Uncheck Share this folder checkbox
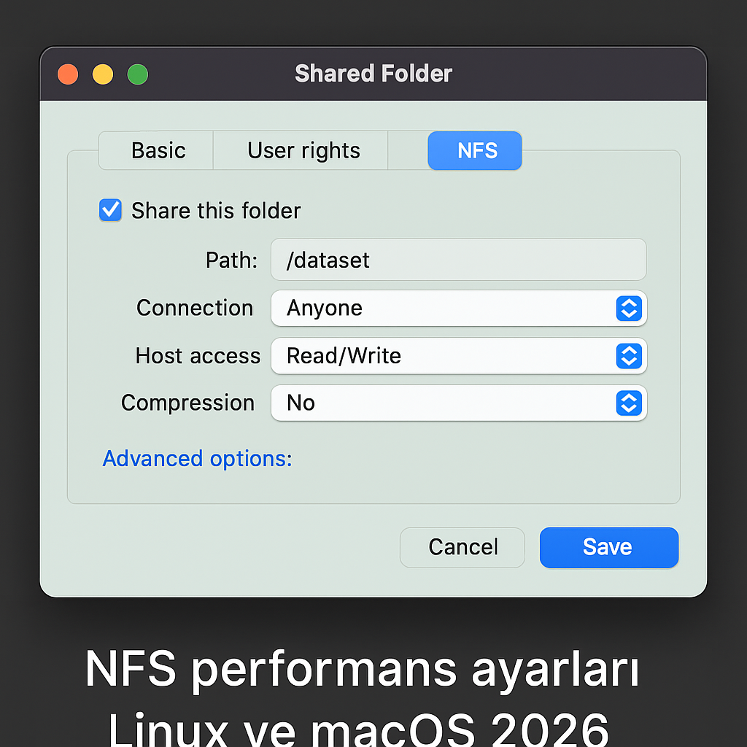 coord(111,210)
